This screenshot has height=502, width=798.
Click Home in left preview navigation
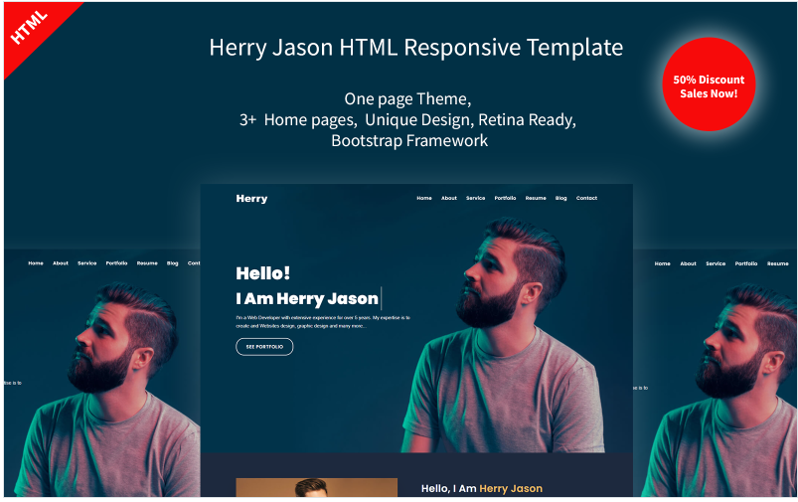[x=36, y=263]
